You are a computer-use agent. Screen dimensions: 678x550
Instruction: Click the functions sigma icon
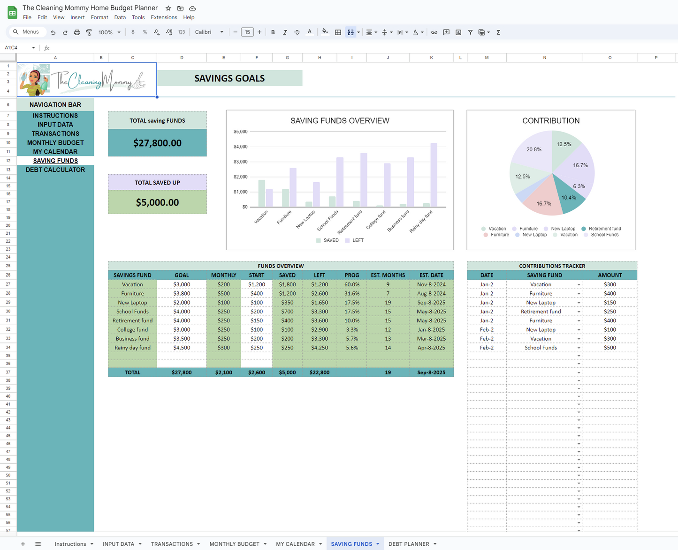(498, 32)
